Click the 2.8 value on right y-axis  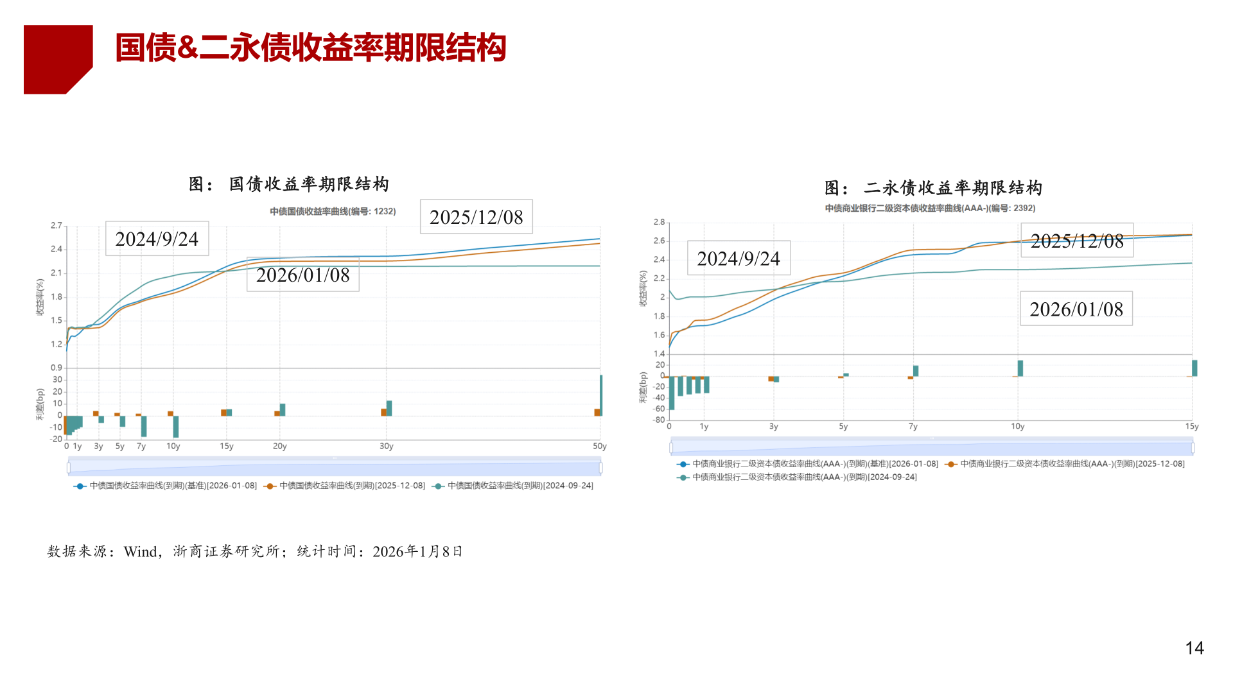[659, 222]
